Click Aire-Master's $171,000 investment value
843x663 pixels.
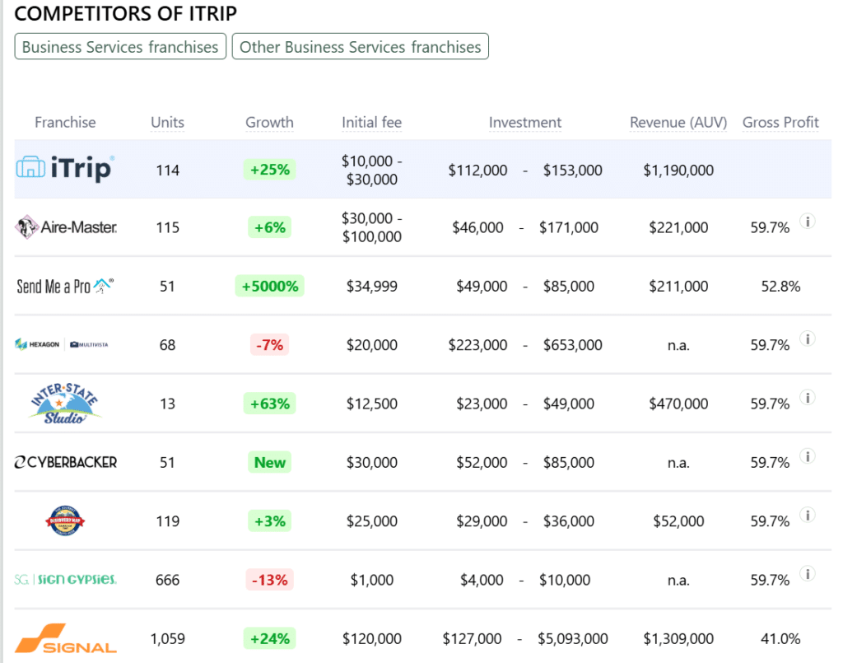[569, 227]
